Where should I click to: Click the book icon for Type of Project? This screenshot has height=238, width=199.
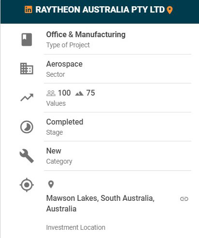pos(27,40)
